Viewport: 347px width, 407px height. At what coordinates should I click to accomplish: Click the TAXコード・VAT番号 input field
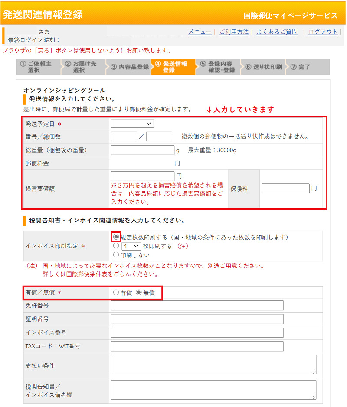[197, 346]
